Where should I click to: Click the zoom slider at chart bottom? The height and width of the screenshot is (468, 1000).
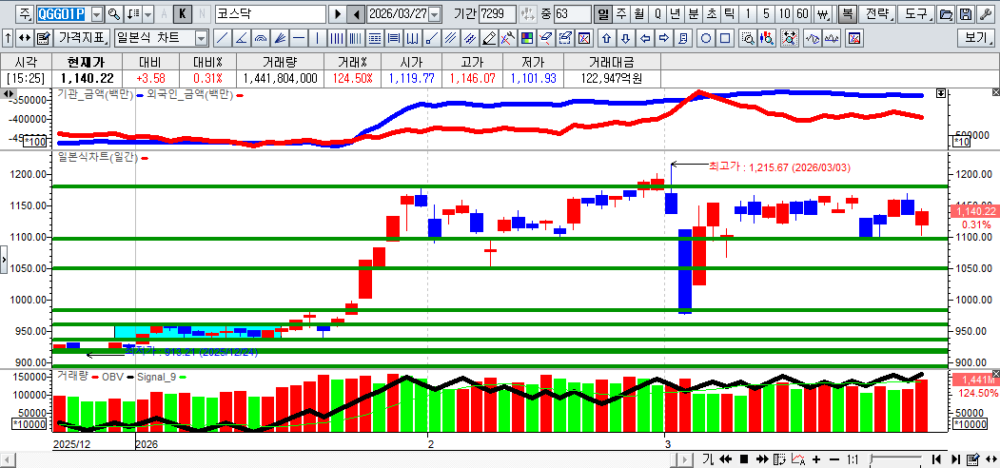tap(894, 459)
